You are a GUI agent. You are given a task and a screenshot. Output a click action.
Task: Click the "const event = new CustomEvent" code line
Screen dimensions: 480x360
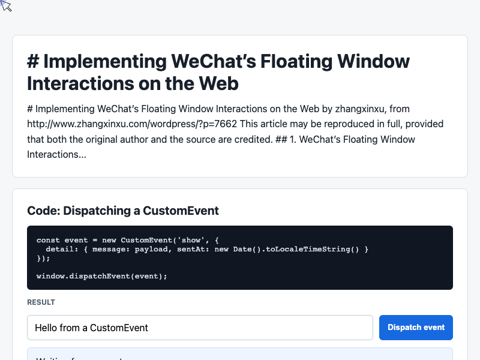(127, 240)
